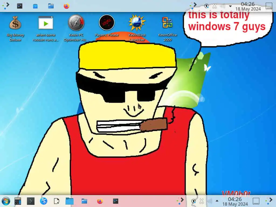Open the large blue folder icon in bottom panel
Screen dimensions: 276x207
70,201
